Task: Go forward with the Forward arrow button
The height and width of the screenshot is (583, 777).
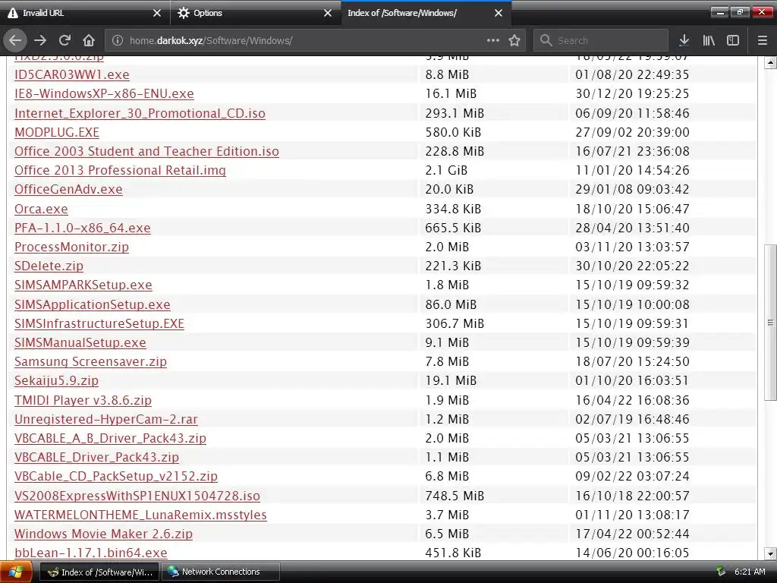Action: click(x=40, y=41)
